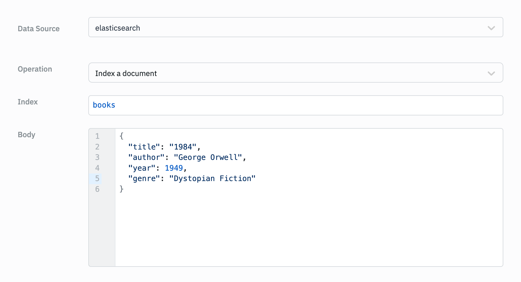Viewport: 521px width, 282px height.
Task: Place cursor on the "title" key
Action: (x=144, y=147)
